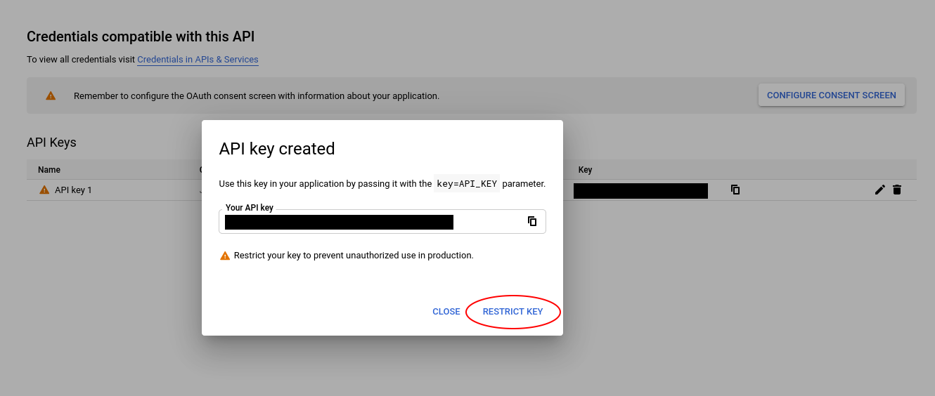935x396 pixels.
Task: Click the API Keys section heading
Action: pyautogui.click(x=51, y=143)
